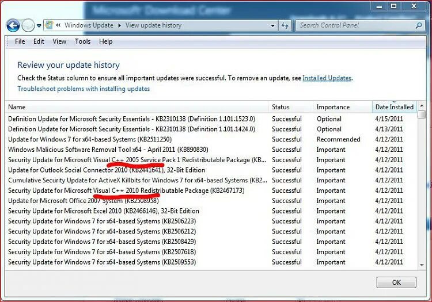The height and width of the screenshot is (302, 432).
Task: Select Definition Update row with Definition 1.101.1523.0
Action: [x=211, y=119]
